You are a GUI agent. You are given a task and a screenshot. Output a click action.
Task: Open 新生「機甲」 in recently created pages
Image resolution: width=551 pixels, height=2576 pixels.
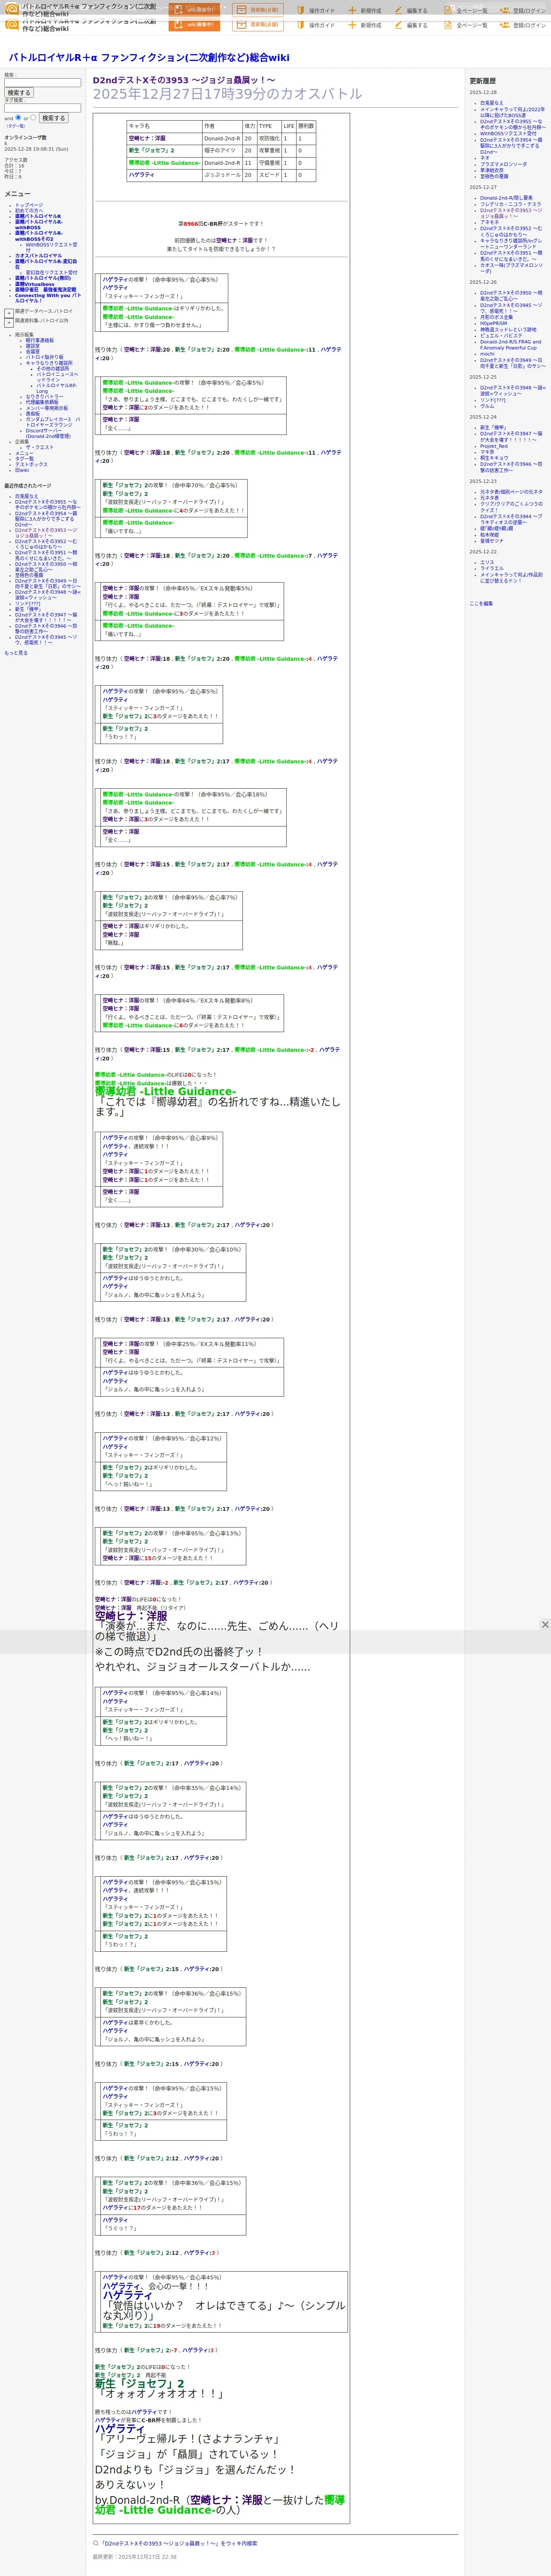tap(28, 609)
